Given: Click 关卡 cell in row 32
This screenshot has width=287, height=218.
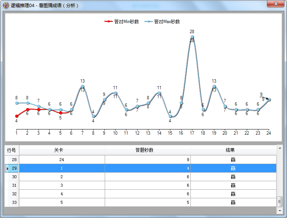Looking at the screenshot, I should point(62,194).
